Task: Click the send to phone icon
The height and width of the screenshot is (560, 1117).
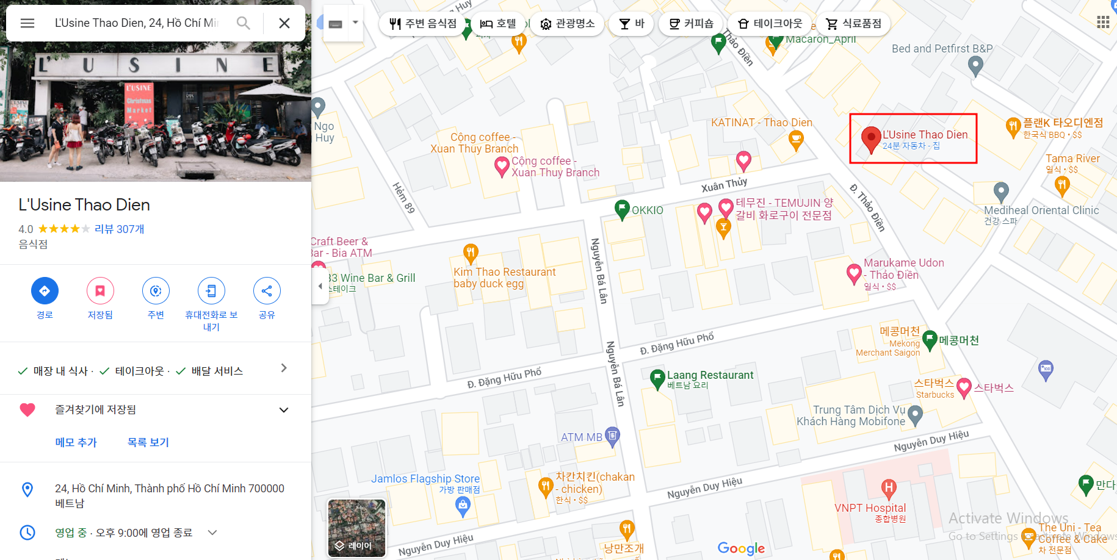Action: tap(211, 291)
